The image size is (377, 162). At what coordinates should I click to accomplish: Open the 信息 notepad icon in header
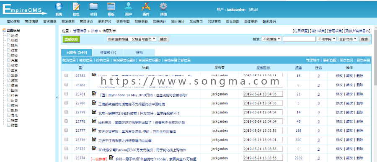[x=76, y=7]
